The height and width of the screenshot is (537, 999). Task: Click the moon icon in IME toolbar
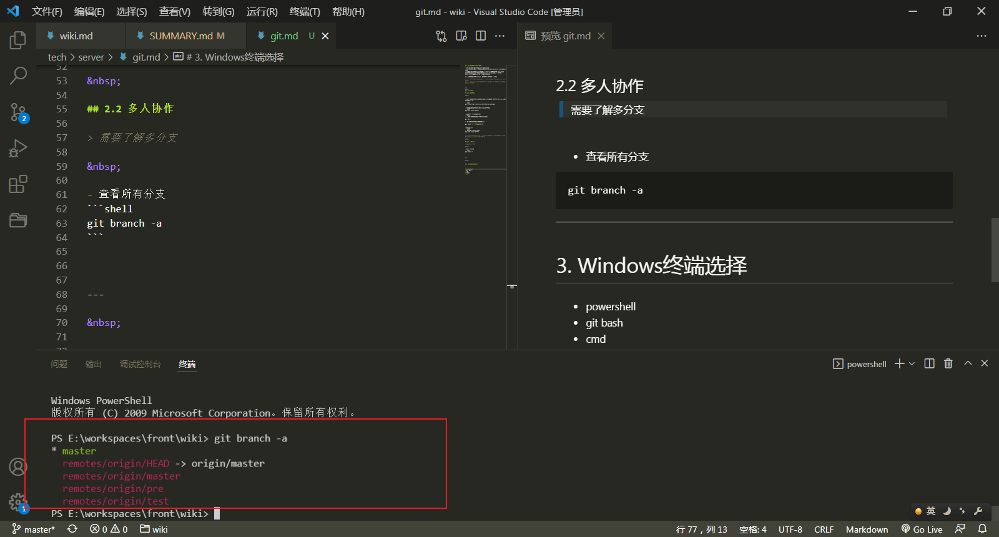pos(947,511)
